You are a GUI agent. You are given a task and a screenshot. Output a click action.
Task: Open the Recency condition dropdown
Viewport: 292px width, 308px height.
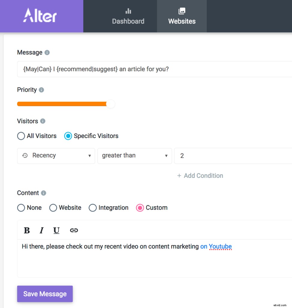pyautogui.click(x=56, y=156)
